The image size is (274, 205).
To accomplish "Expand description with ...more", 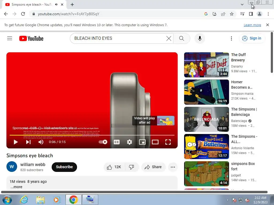I will click(16, 187).
